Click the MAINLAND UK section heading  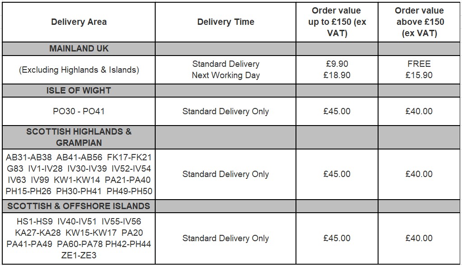(79, 49)
